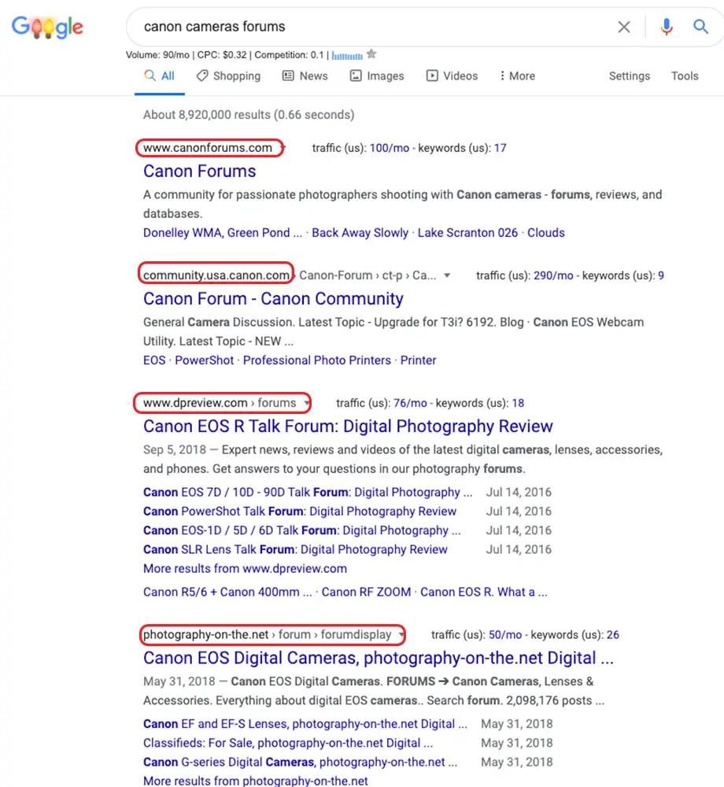Click More results from www.dpreview.com

(x=245, y=569)
